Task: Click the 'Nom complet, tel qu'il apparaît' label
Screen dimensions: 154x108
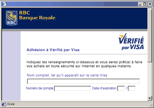Action: pos(67,75)
